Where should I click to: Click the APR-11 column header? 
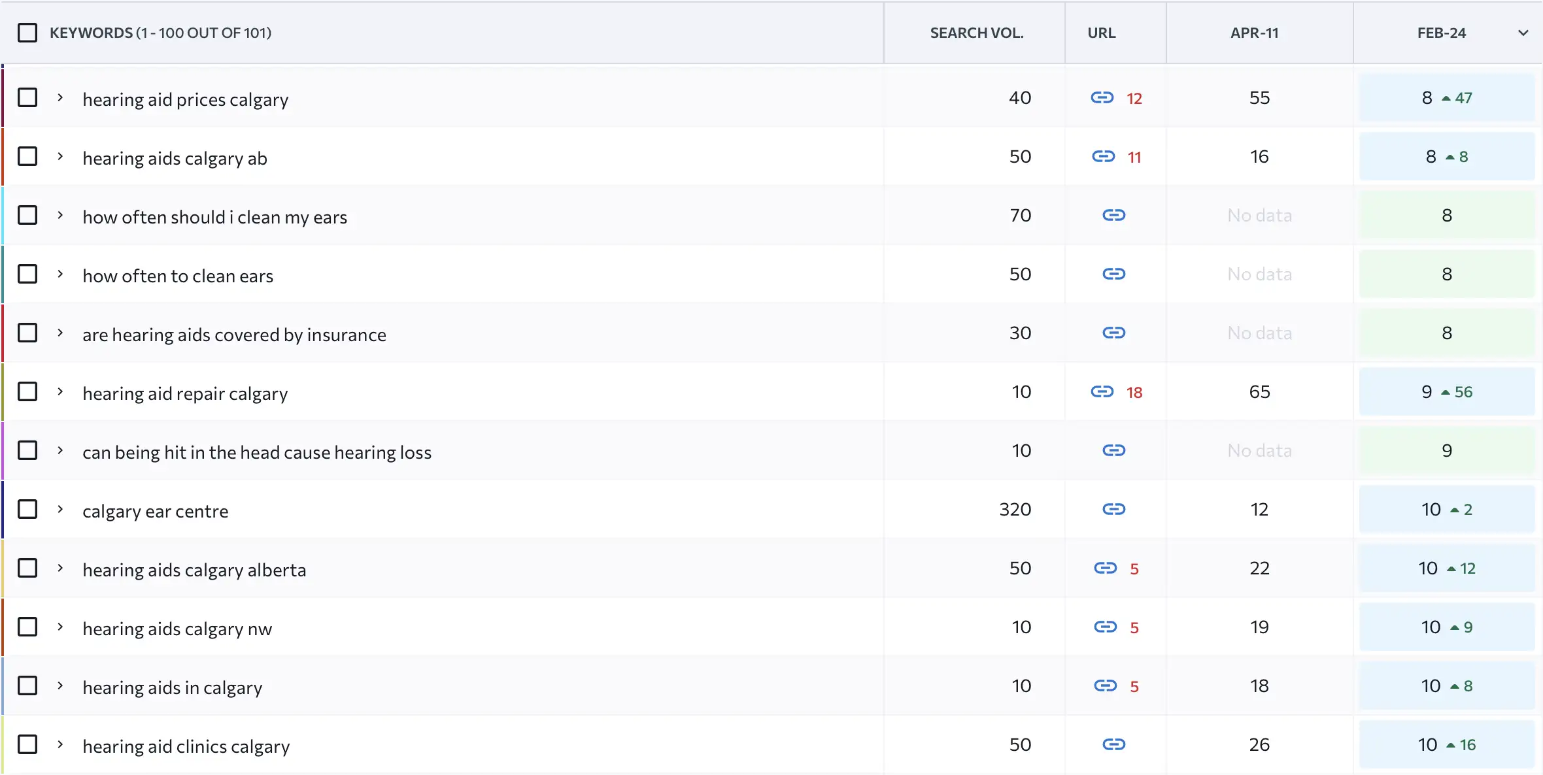click(1254, 33)
